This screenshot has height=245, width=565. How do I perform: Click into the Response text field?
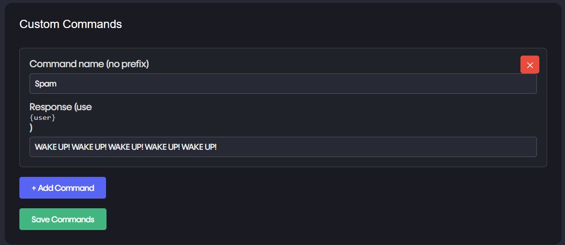283,147
